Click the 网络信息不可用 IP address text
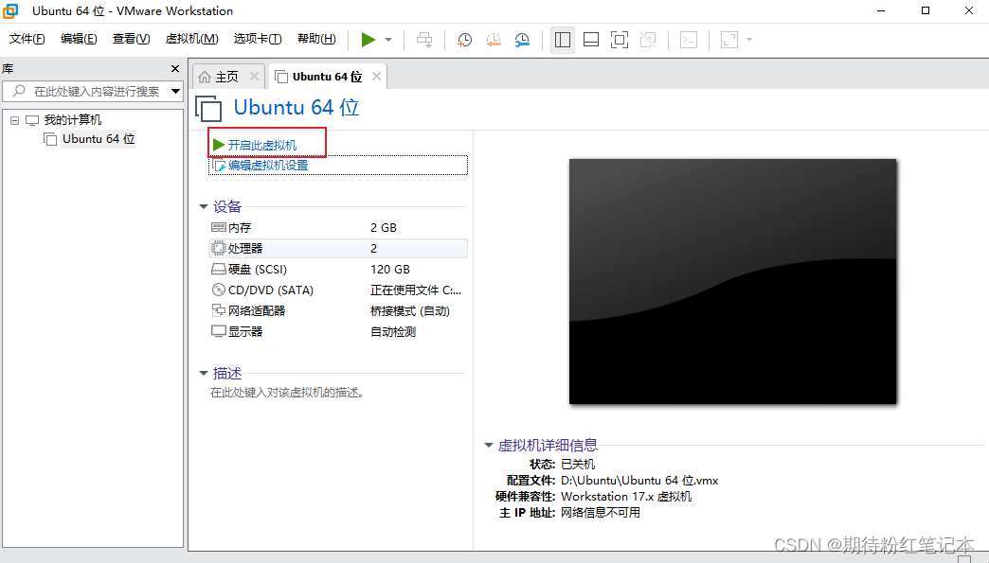The width and height of the screenshot is (989, 563). coord(601,513)
